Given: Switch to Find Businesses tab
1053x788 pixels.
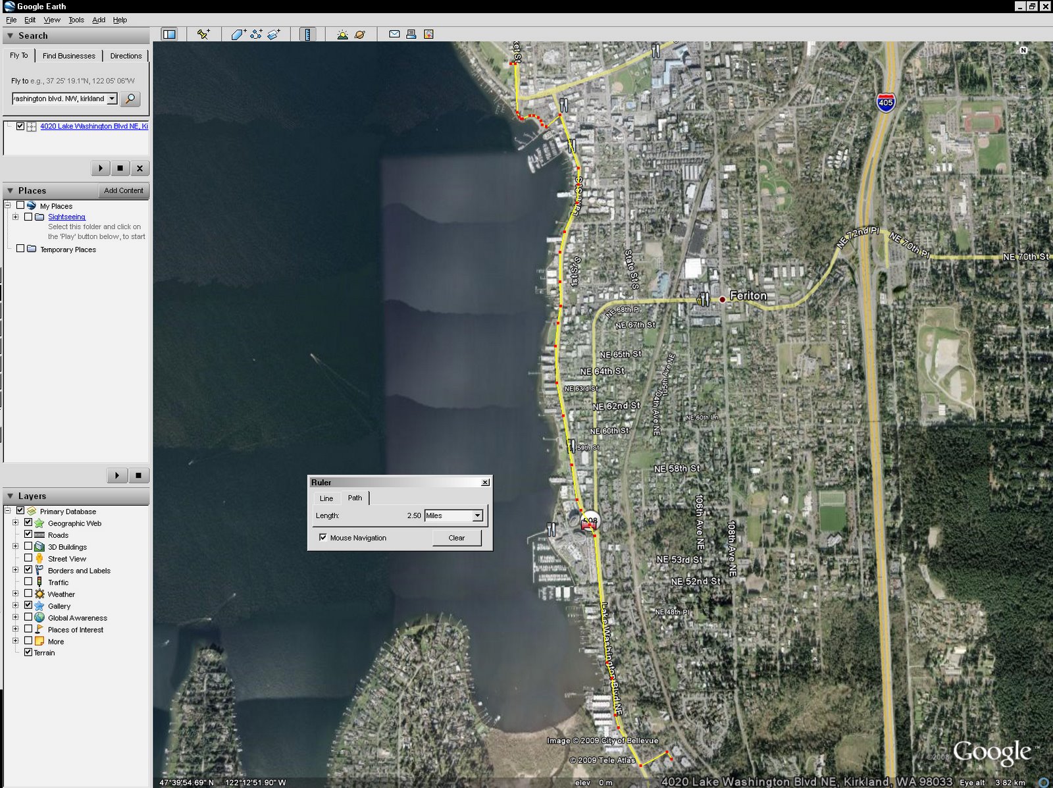Looking at the screenshot, I should pyautogui.click(x=69, y=56).
